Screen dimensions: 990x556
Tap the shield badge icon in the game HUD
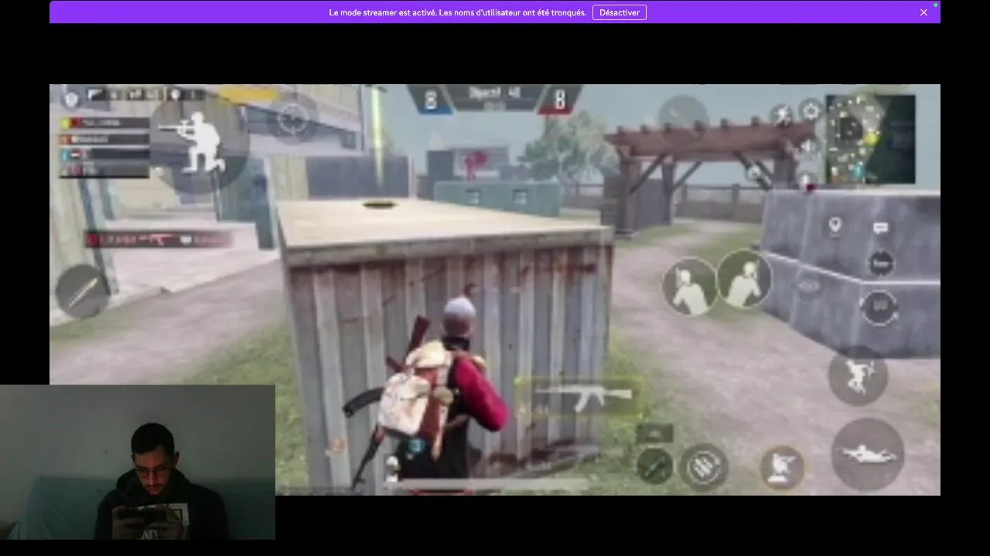tap(71, 98)
